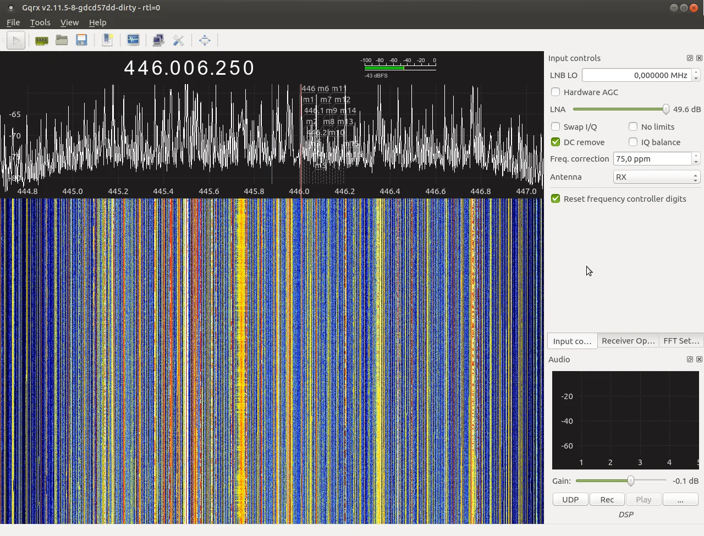Start DSP with the play button
The image size is (704, 536).
pyautogui.click(x=16, y=40)
